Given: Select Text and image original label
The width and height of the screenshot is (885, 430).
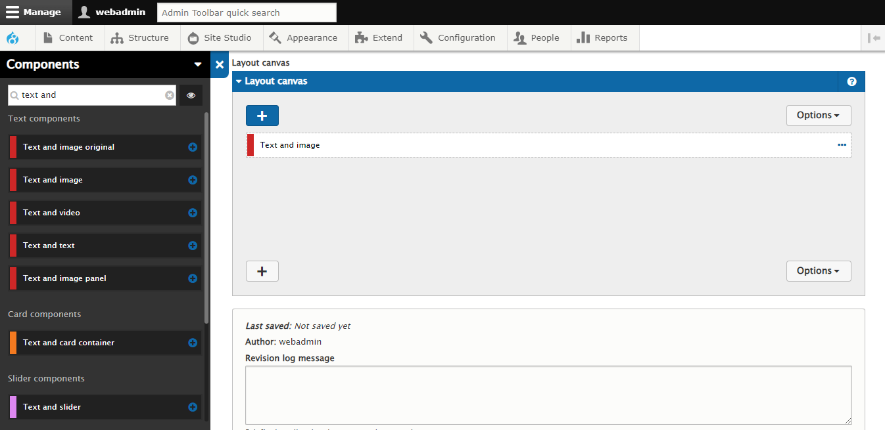Looking at the screenshot, I should pos(68,147).
